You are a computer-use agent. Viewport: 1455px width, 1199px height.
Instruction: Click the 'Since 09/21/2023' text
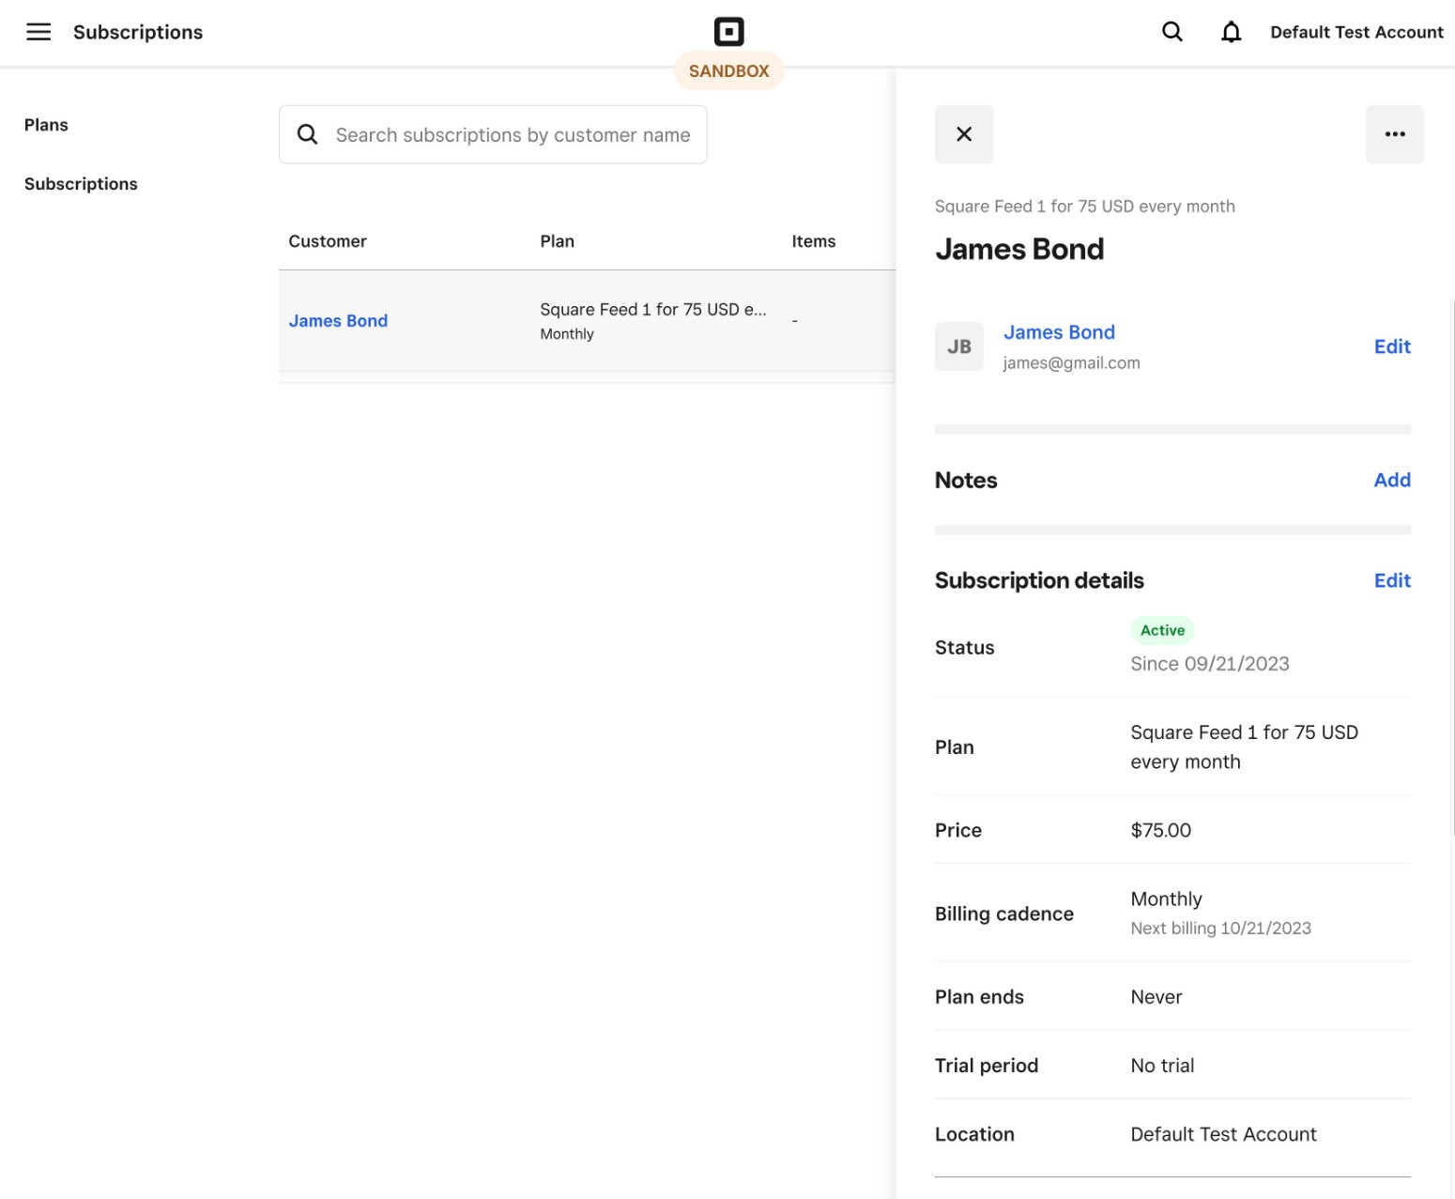pyautogui.click(x=1210, y=664)
